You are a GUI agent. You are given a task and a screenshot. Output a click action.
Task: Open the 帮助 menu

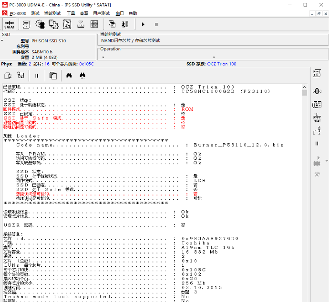coord(133,13)
